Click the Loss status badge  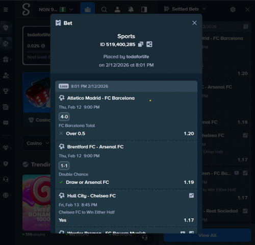pyautogui.click(x=64, y=86)
